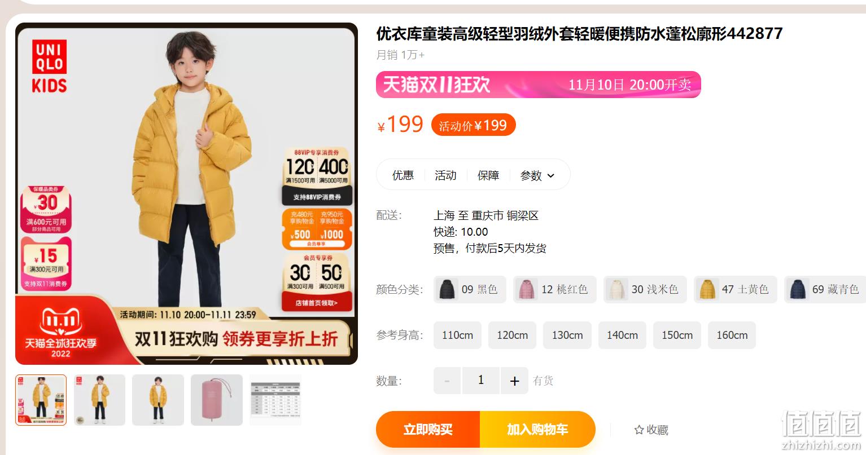The image size is (866, 455).
Task: Choose the 160cm height size
Action: point(732,335)
